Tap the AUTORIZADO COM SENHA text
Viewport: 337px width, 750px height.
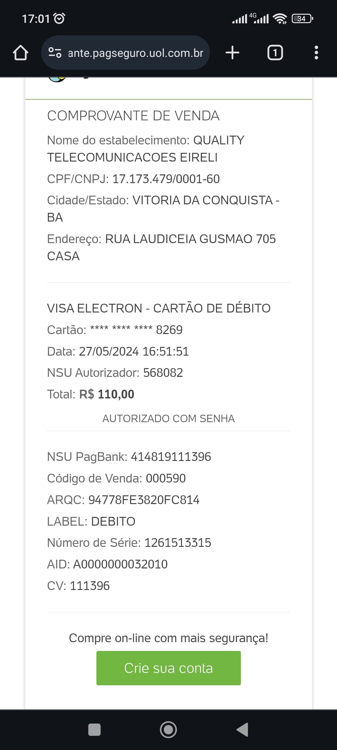168,418
